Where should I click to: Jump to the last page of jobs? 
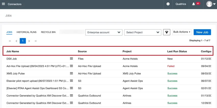point(36,41)
